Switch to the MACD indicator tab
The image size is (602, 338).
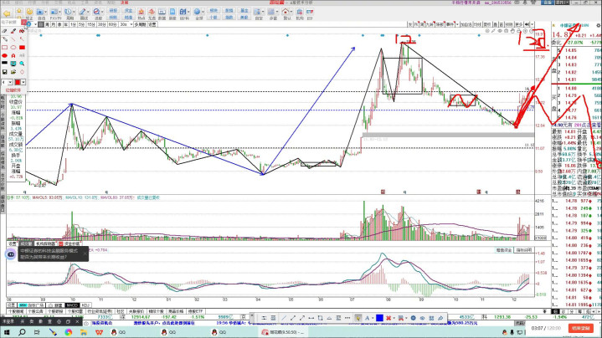pos(72,305)
